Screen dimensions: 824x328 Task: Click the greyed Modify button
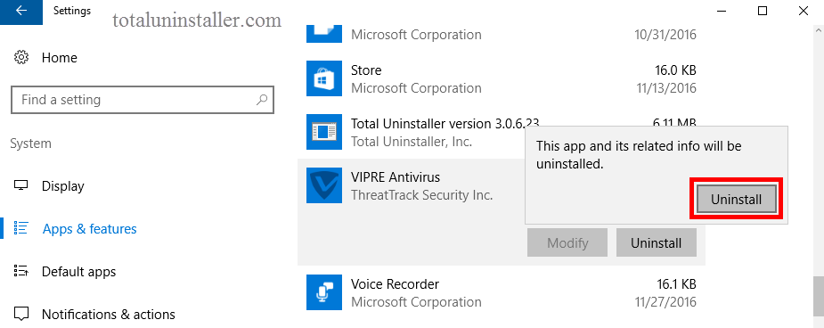567,242
